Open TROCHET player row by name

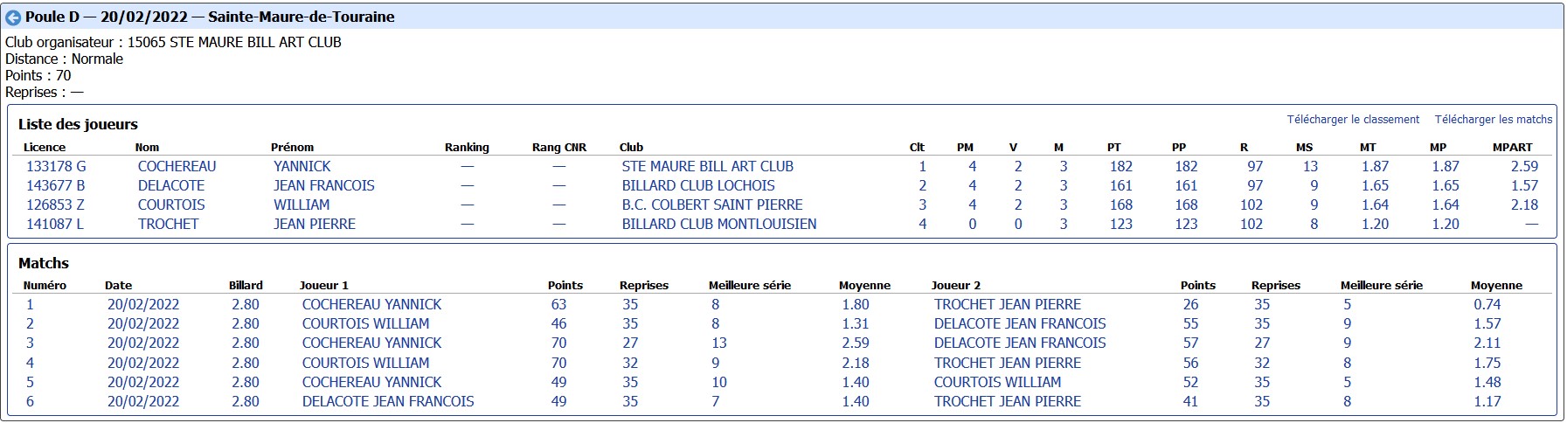pos(168,224)
